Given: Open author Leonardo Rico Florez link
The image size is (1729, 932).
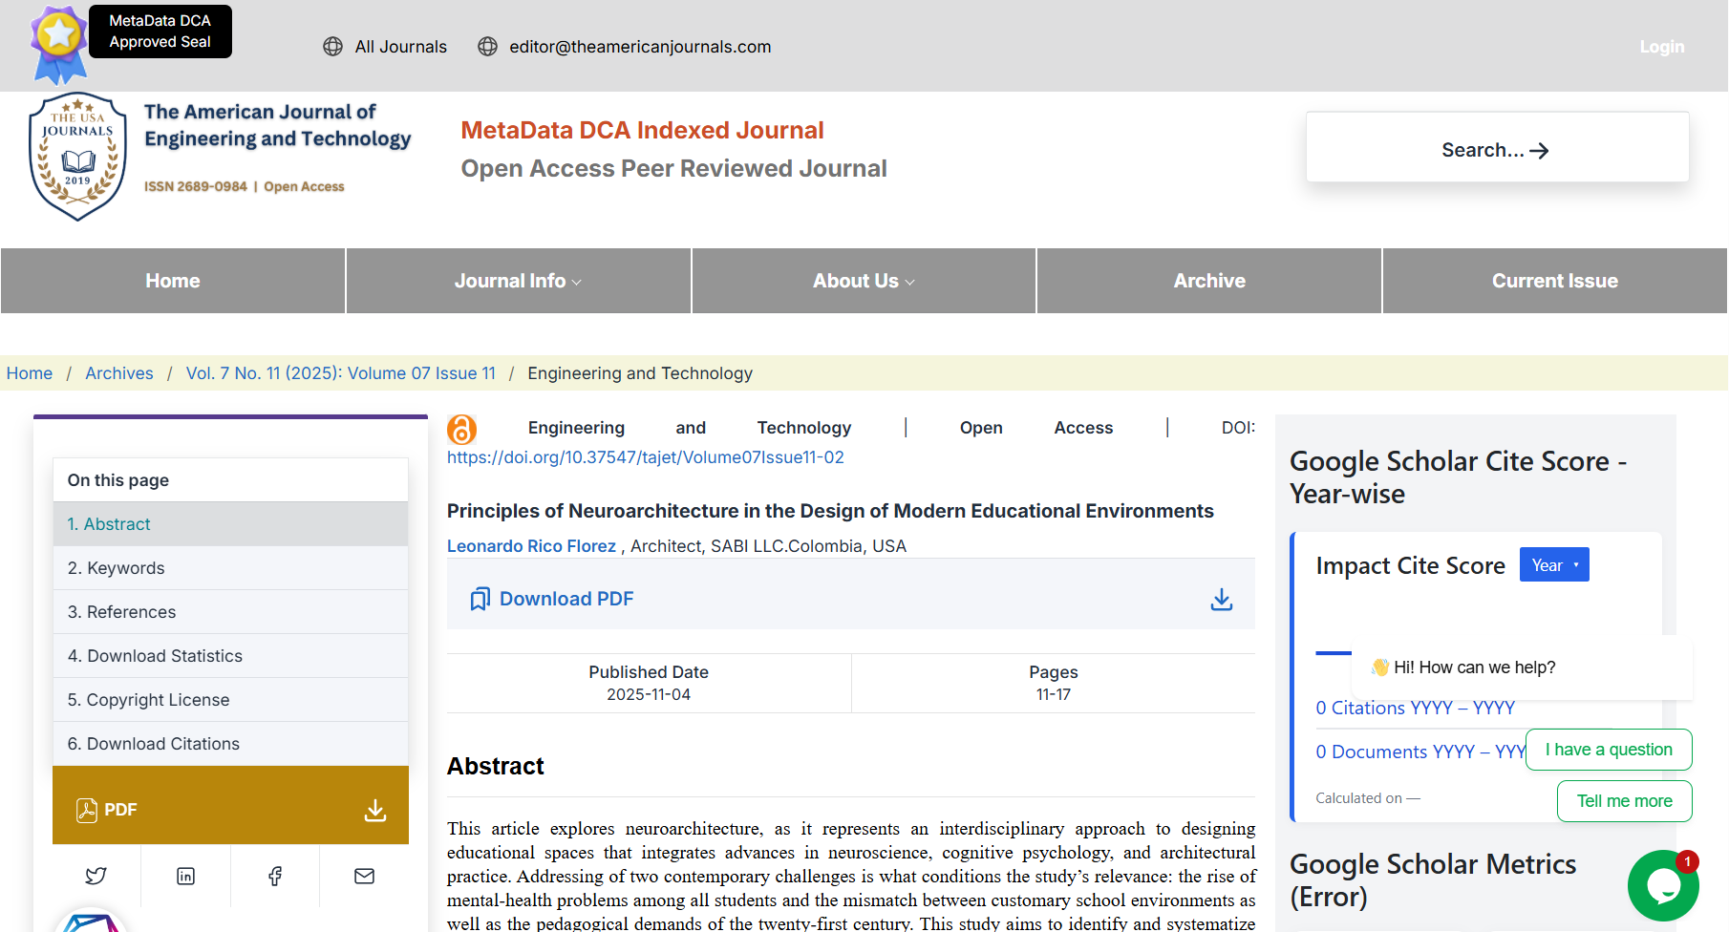Looking at the screenshot, I should [531, 546].
